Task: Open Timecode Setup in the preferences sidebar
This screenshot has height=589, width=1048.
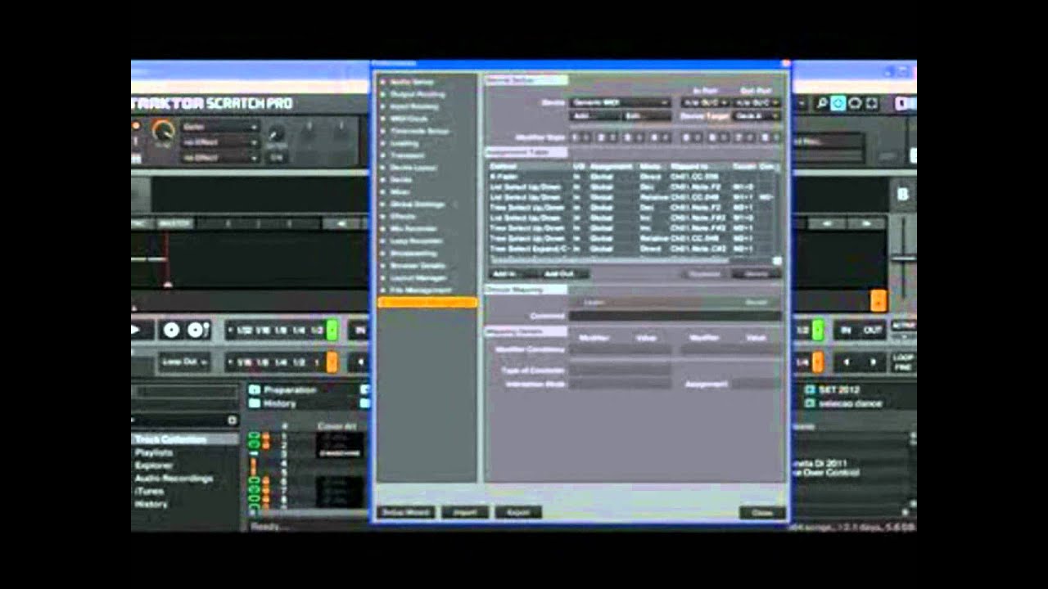Action: click(x=419, y=131)
